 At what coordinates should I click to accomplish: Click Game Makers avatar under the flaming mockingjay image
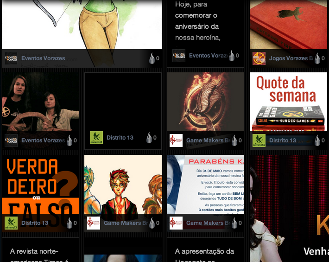pos(176,141)
